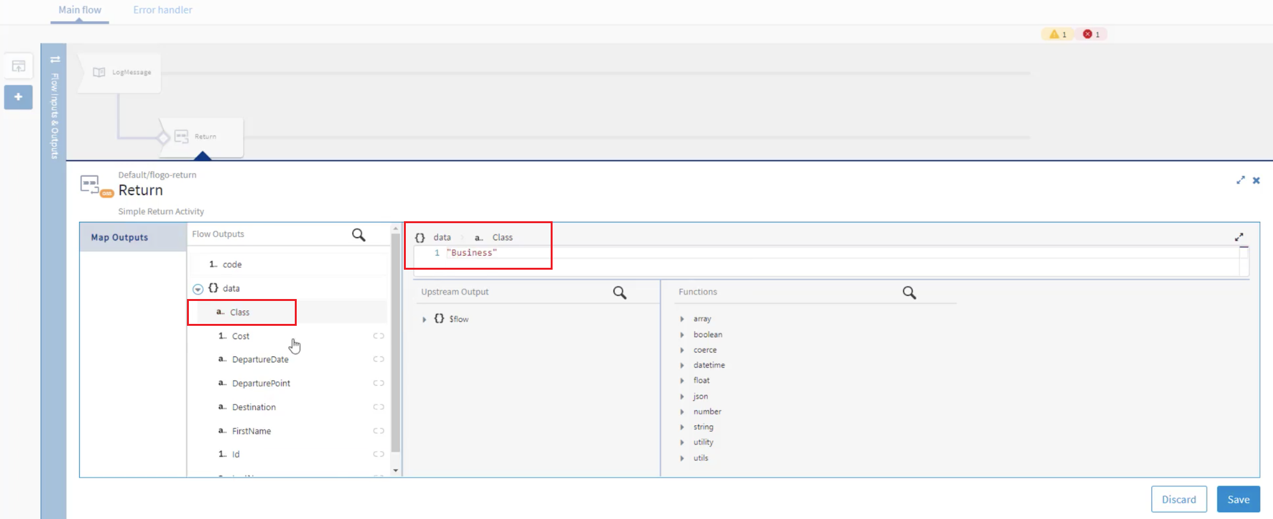
Task: Expand the utility functions category
Action: (682, 442)
